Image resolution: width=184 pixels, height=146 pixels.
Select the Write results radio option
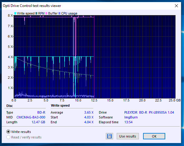coord(8,132)
